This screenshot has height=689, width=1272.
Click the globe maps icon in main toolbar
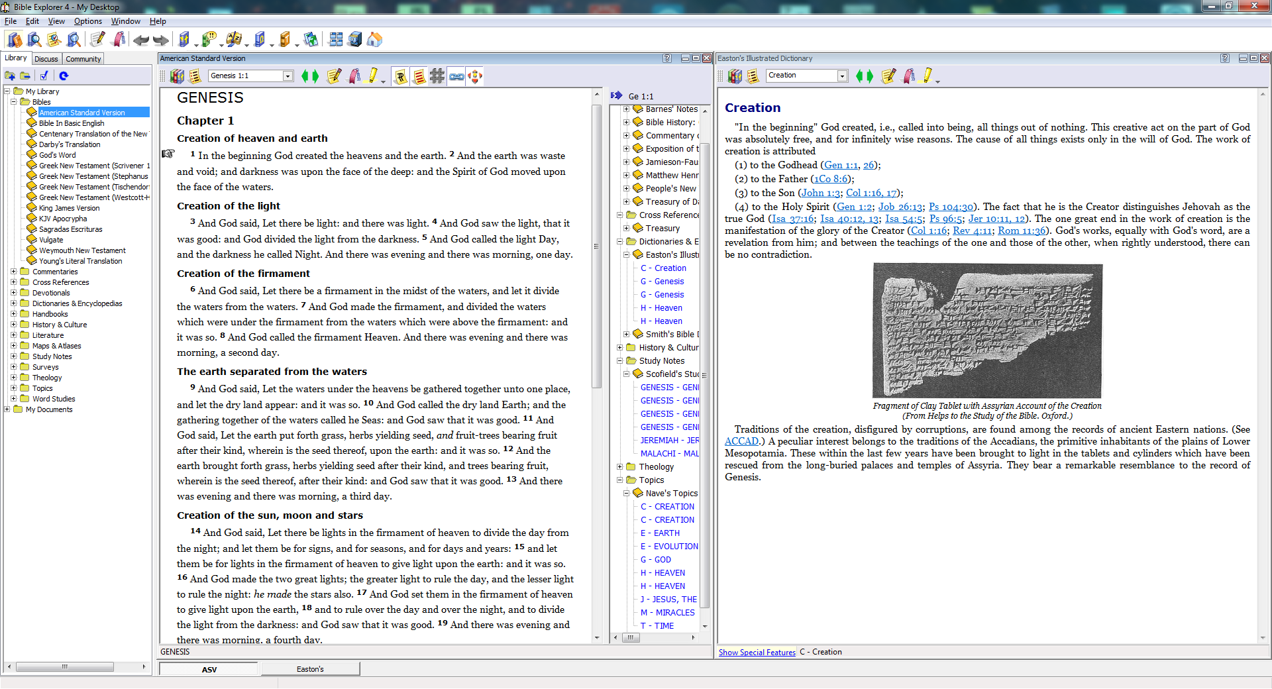coord(310,40)
